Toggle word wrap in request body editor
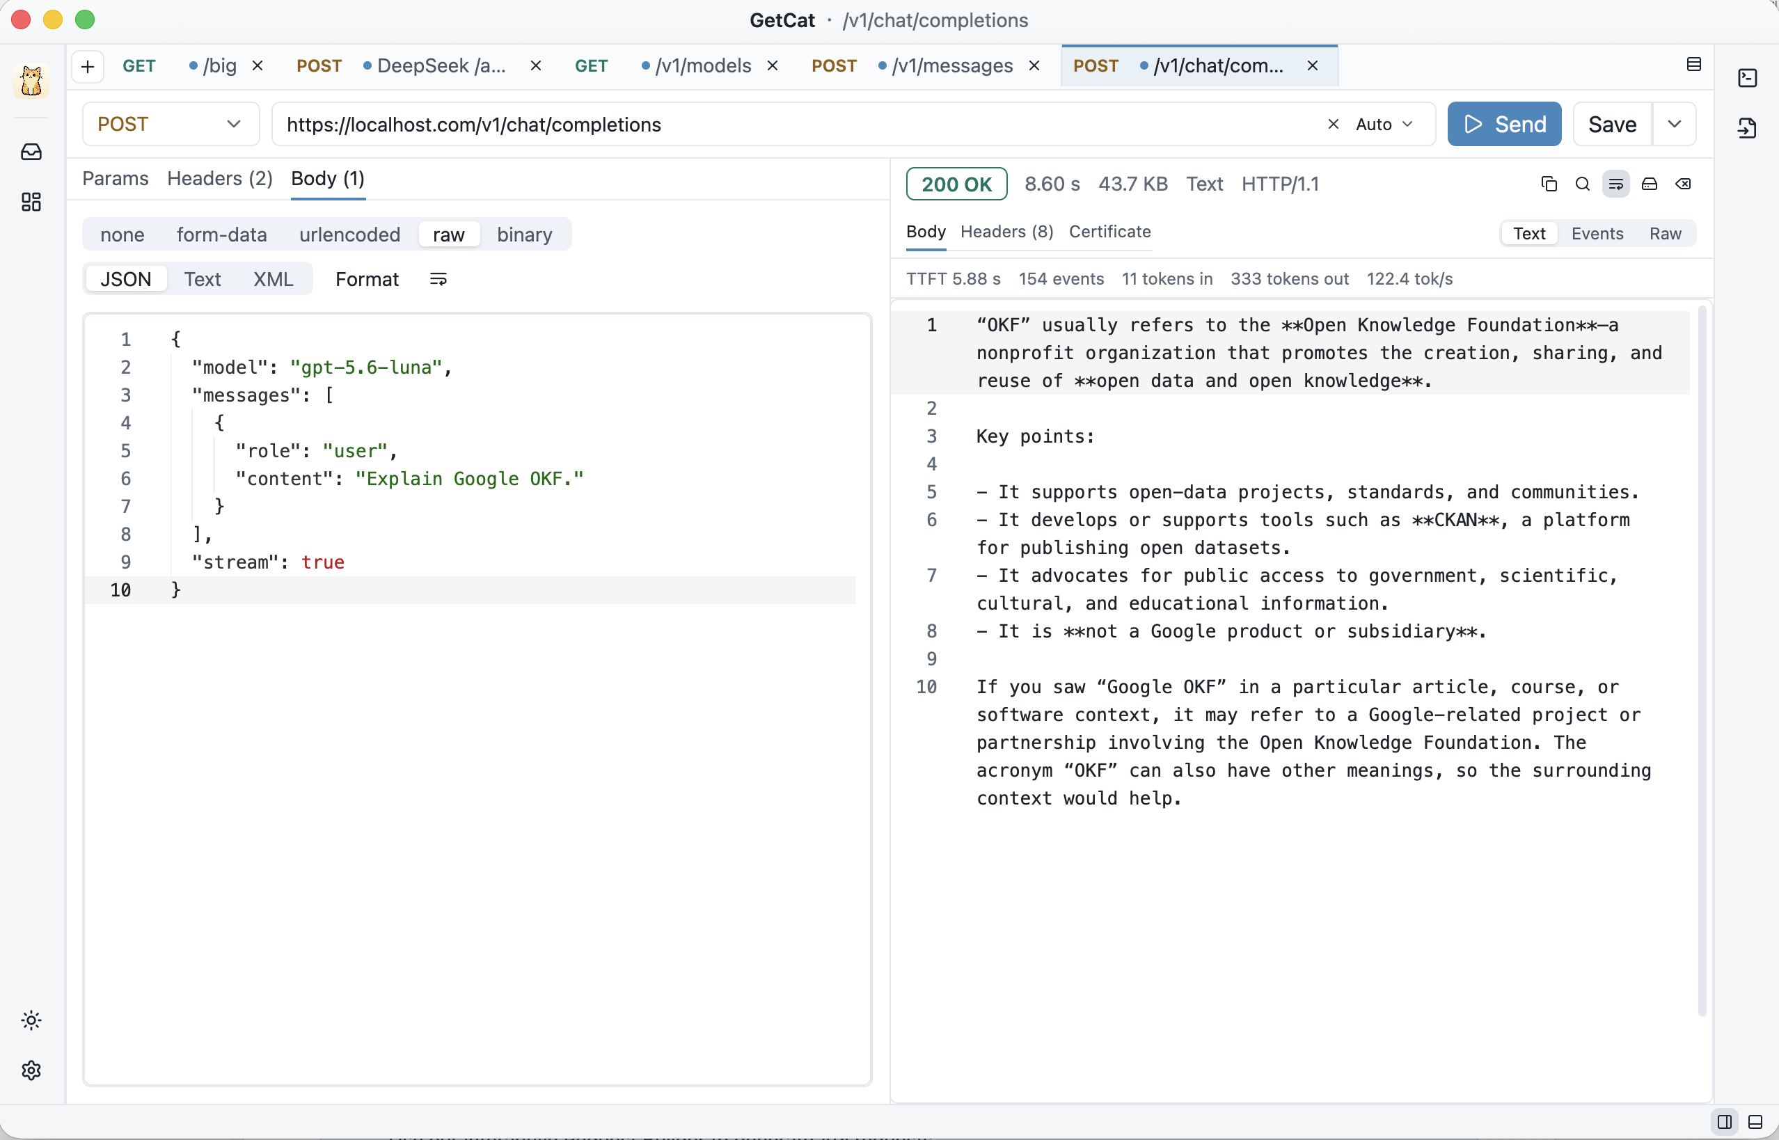This screenshot has height=1140, width=1779. (438, 279)
